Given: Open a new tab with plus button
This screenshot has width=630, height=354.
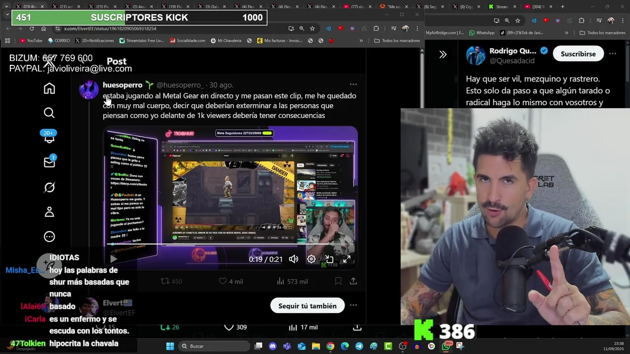Looking at the screenshot, I should [x=563, y=6].
